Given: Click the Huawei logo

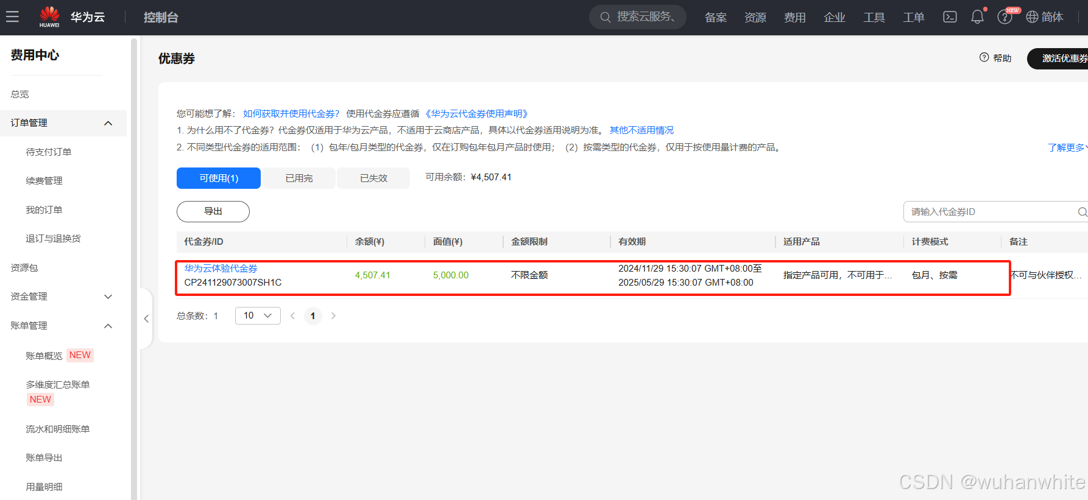Looking at the screenshot, I should [49, 17].
